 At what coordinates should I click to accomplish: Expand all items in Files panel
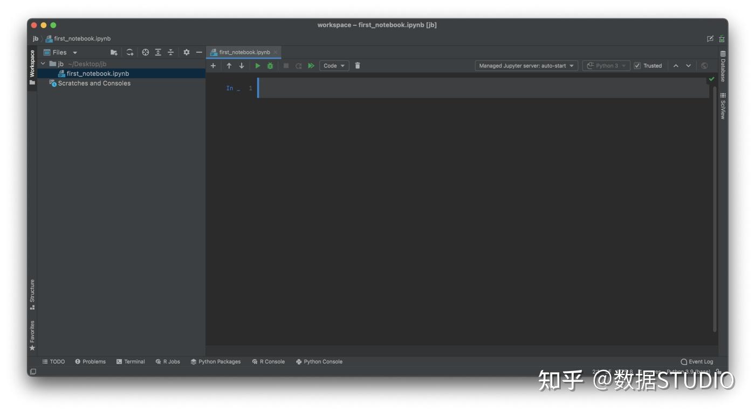157,52
